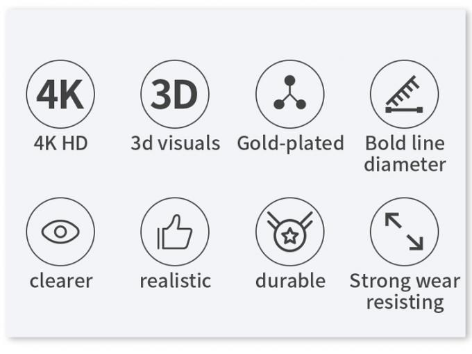Select the "clearer" label
Viewport: 472px width, 354px height.
pyautogui.click(x=61, y=281)
